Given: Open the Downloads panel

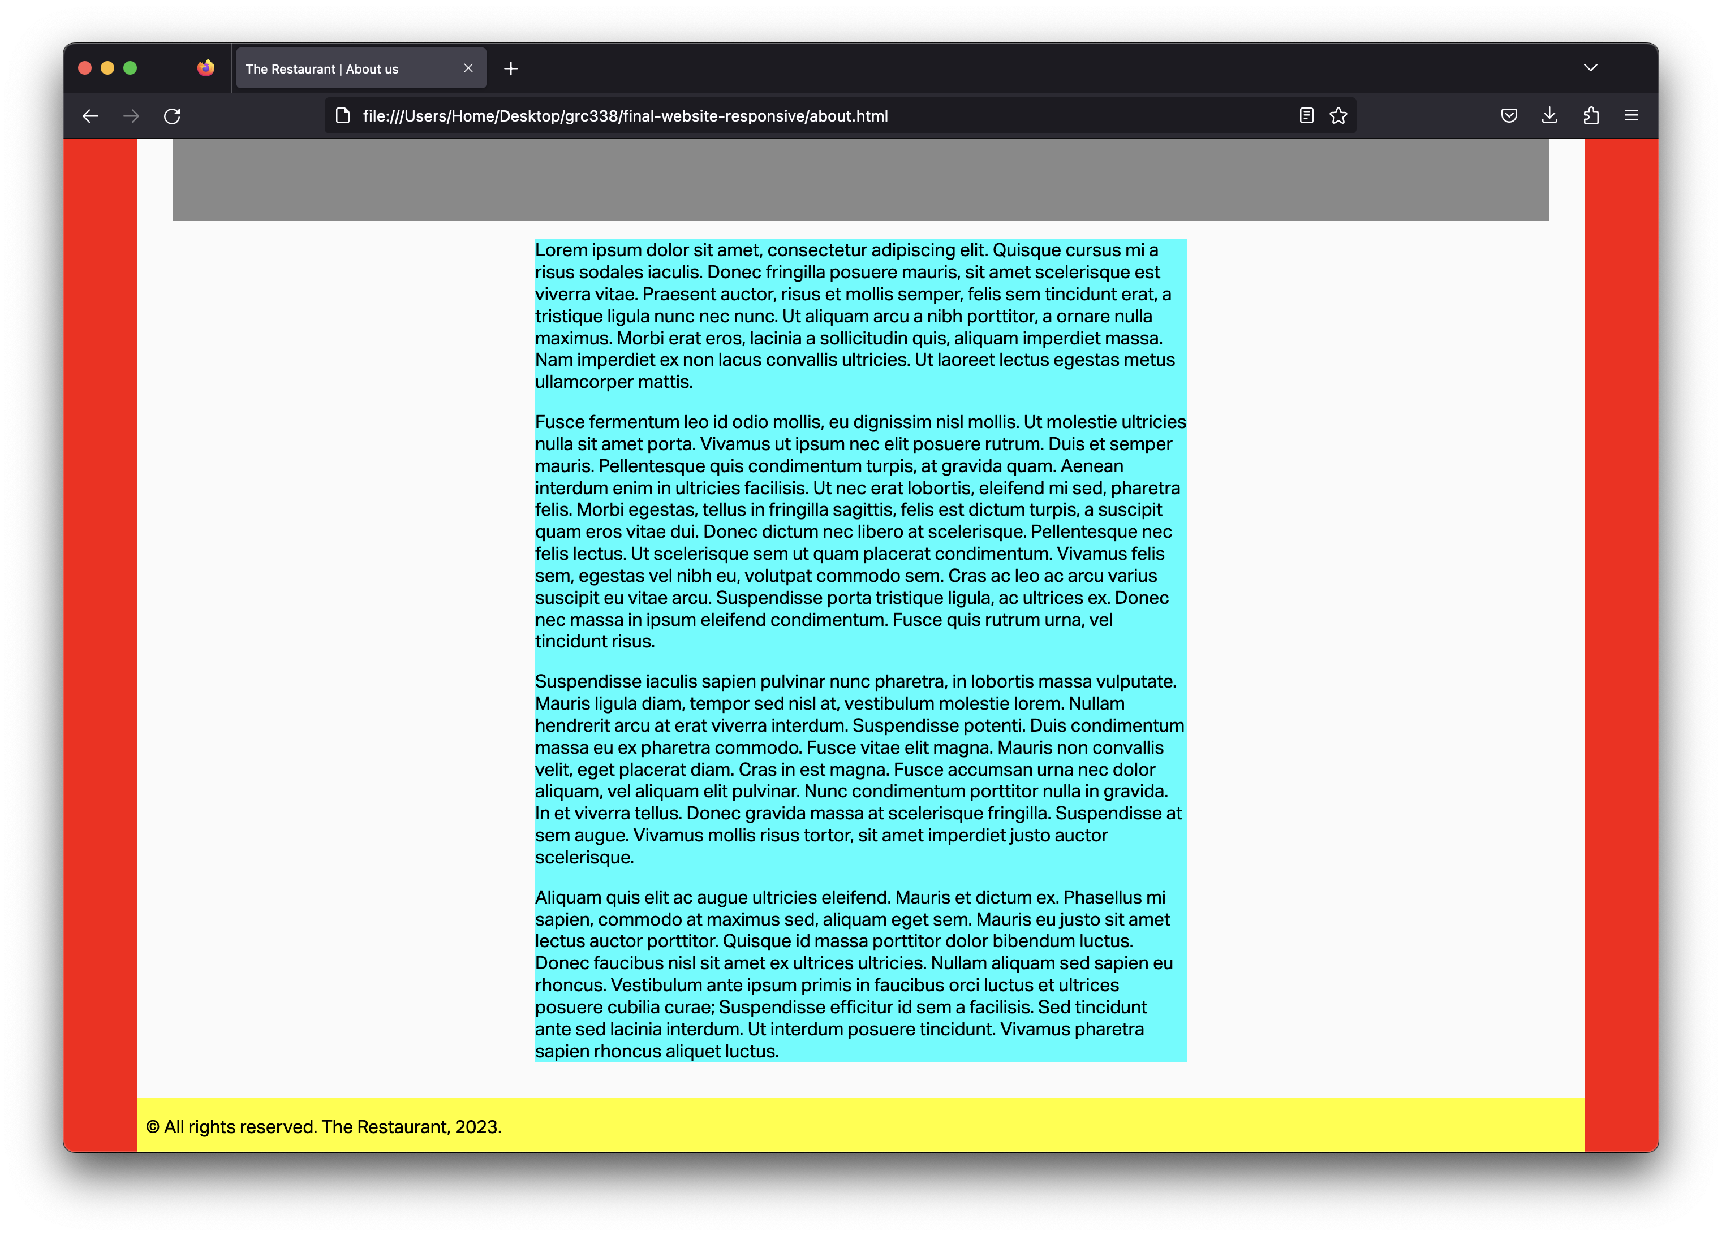Looking at the screenshot, I should [x=1549, y=115].
